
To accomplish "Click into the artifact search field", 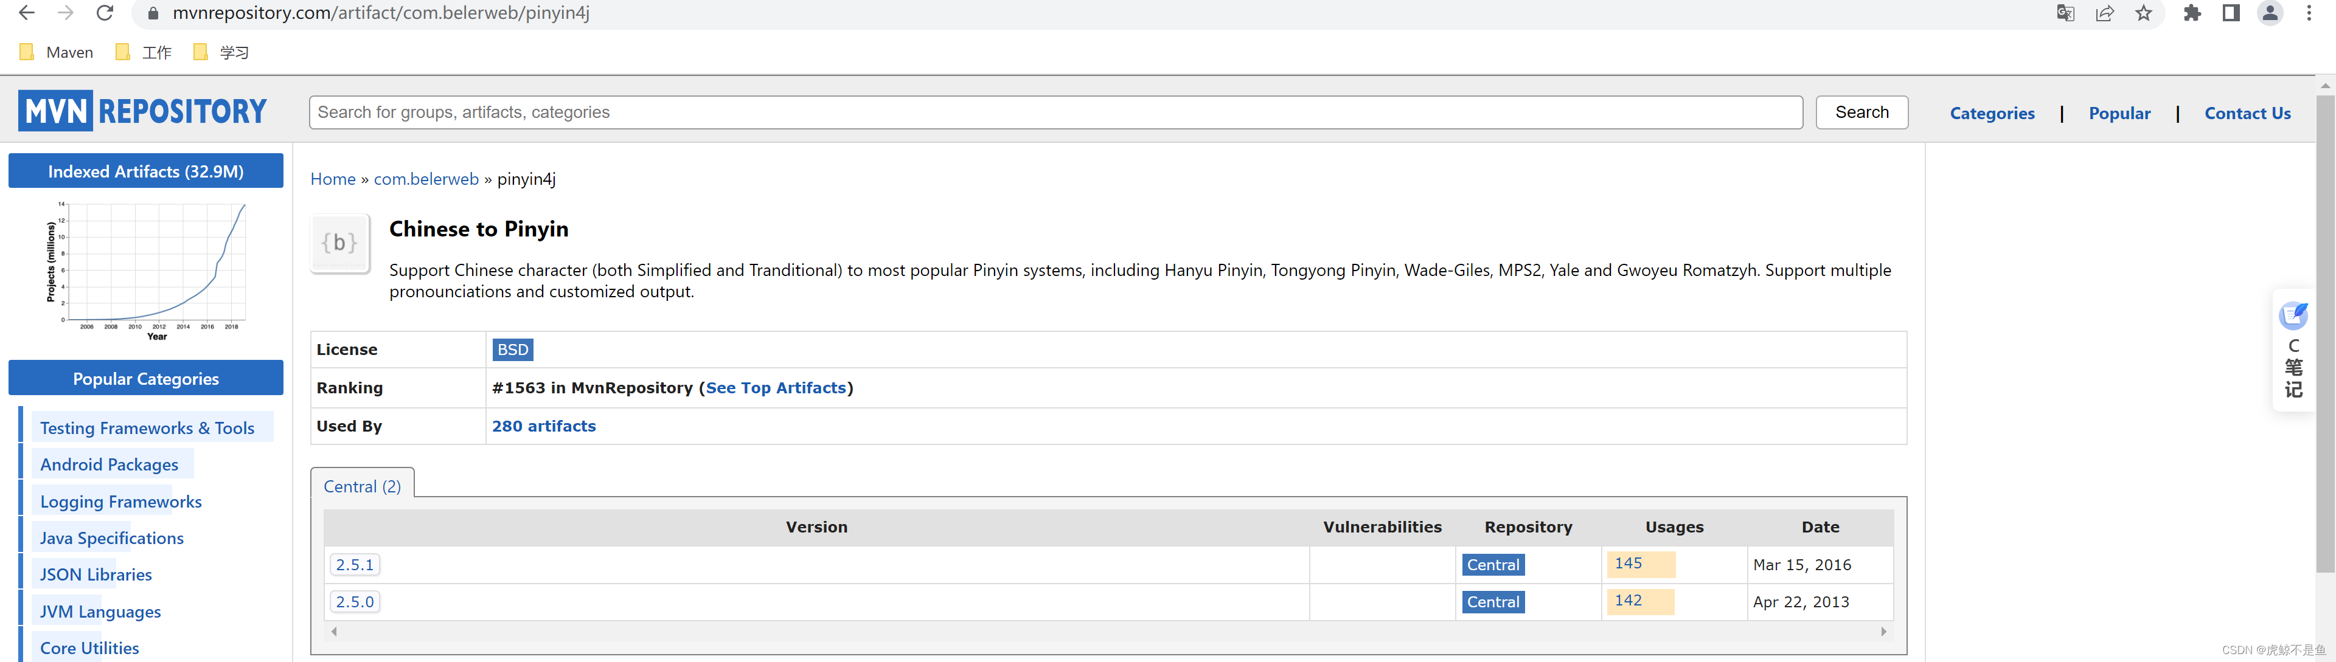I will (1055, 112).
